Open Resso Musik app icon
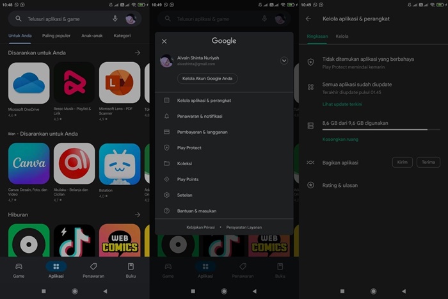The image size is (448, 299). tap(74, 83)
